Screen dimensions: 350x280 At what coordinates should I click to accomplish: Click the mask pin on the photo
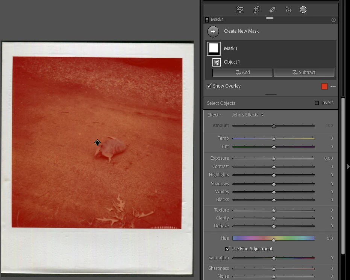97,142
